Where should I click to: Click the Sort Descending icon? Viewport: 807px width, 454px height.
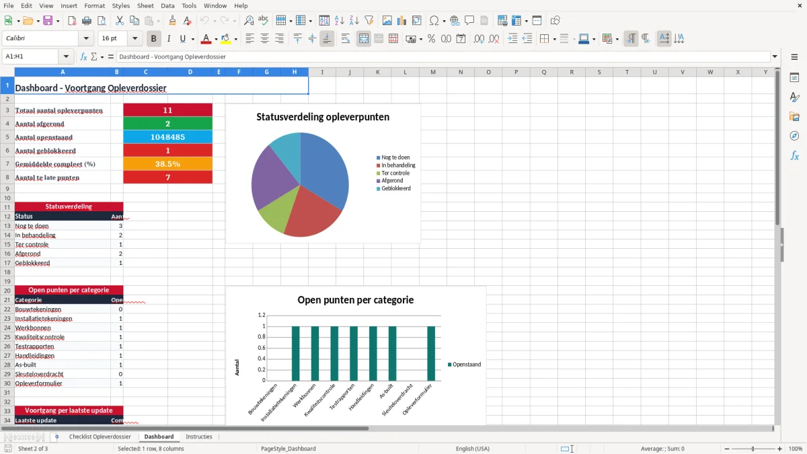pyautogui.click(x=354, y=21)
